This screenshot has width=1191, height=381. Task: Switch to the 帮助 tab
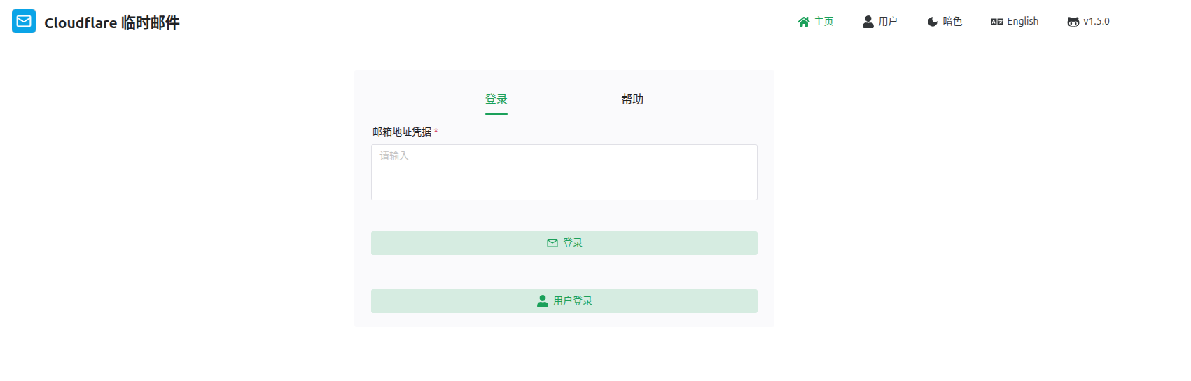[x=632, y=99]
